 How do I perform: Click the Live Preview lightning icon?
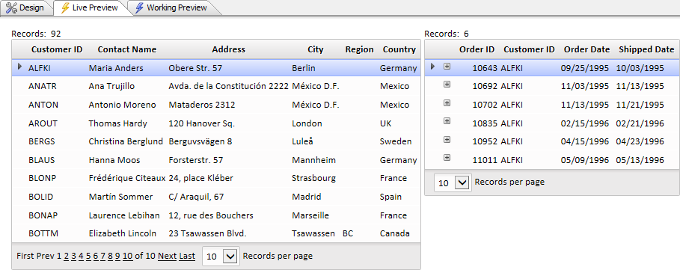tap(65, 7)
